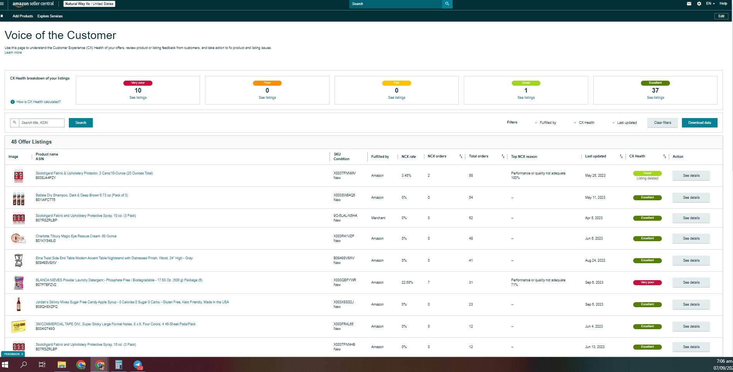This screenshot has height=372, width=733.
Task: Expand the Last updated filter dropdown
Action: tap(624, 123)
